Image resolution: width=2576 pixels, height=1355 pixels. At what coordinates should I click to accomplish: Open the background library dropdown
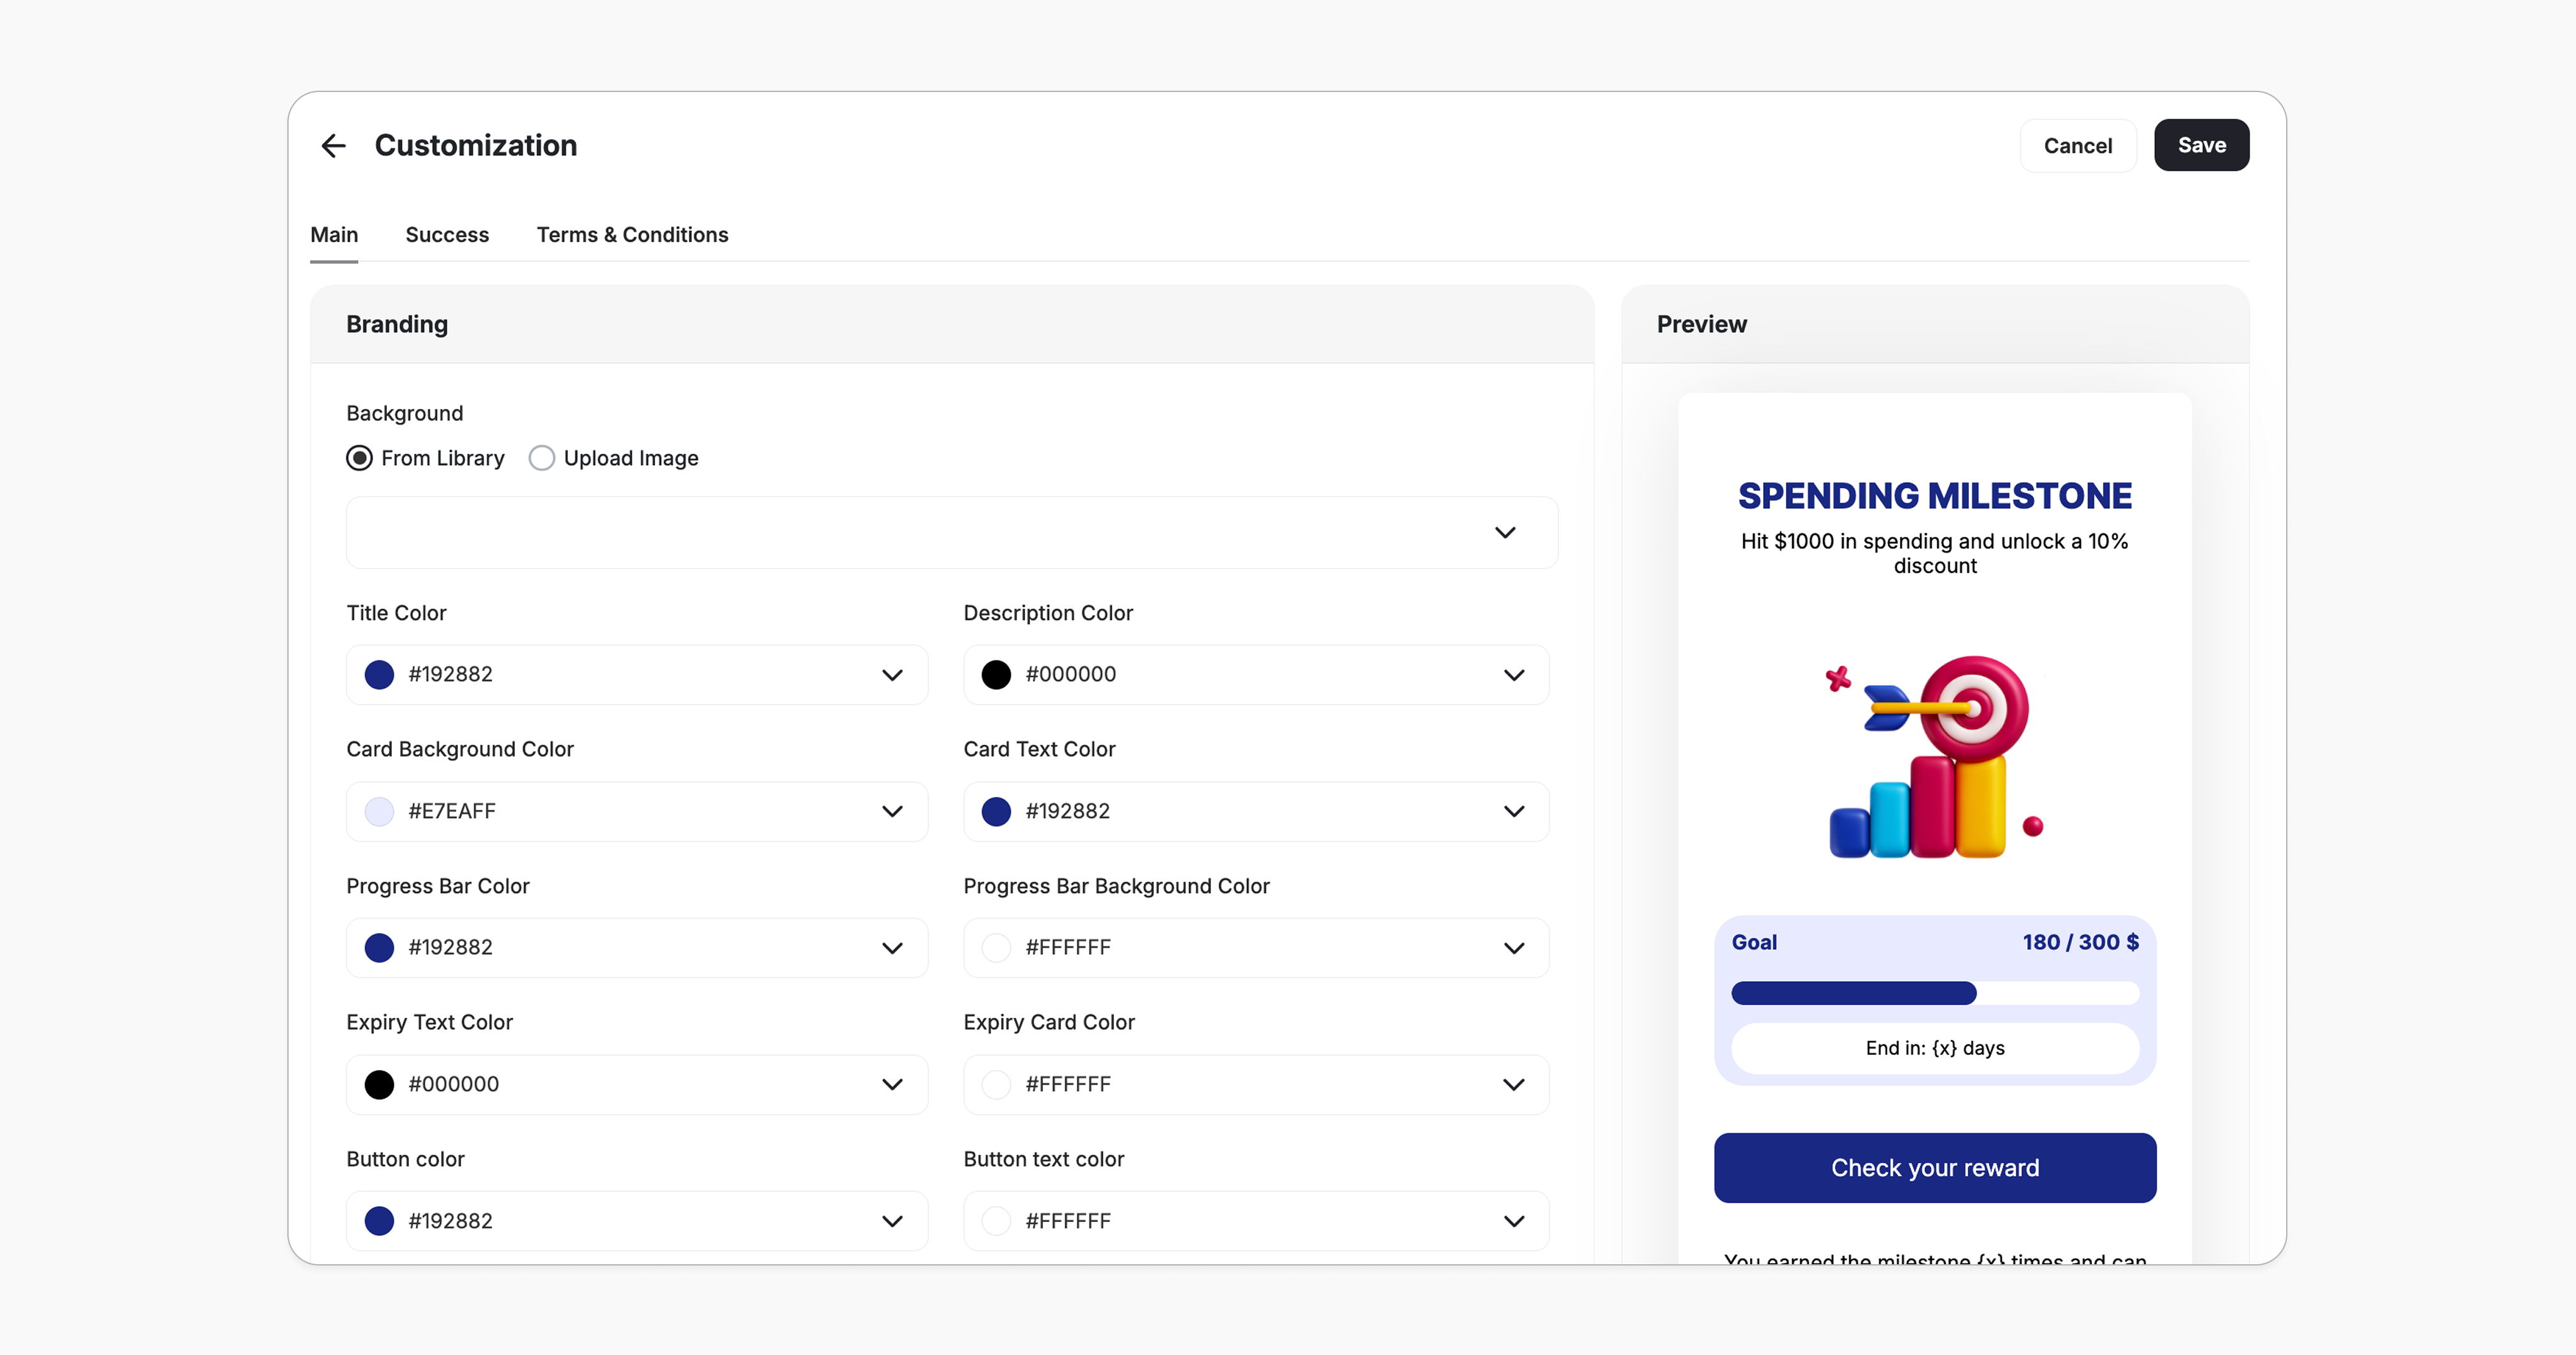(x=1504, y=533)
